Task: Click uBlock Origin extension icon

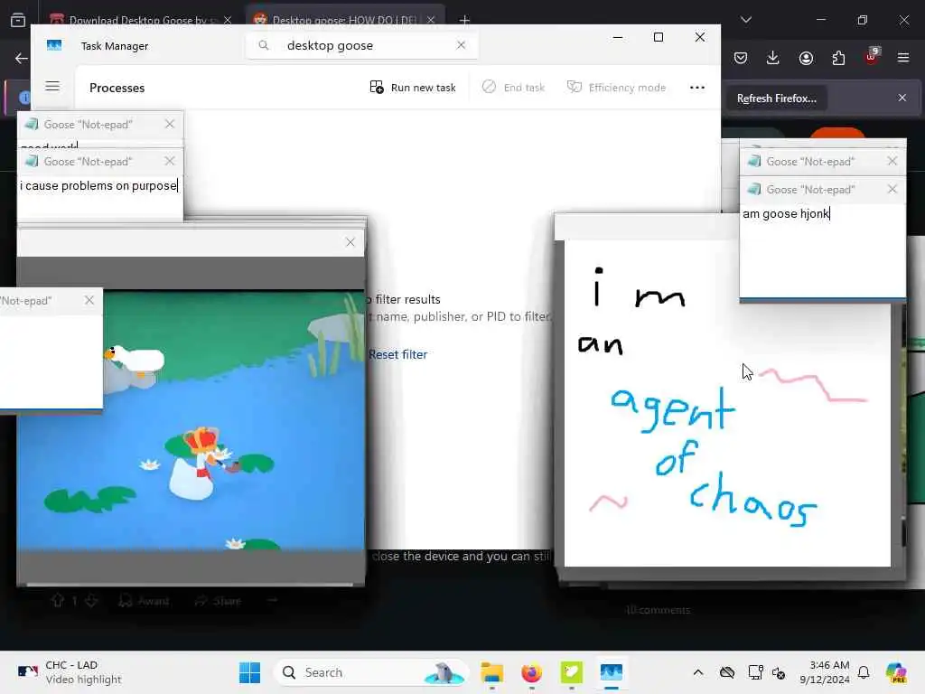Action: pos(872,57)
